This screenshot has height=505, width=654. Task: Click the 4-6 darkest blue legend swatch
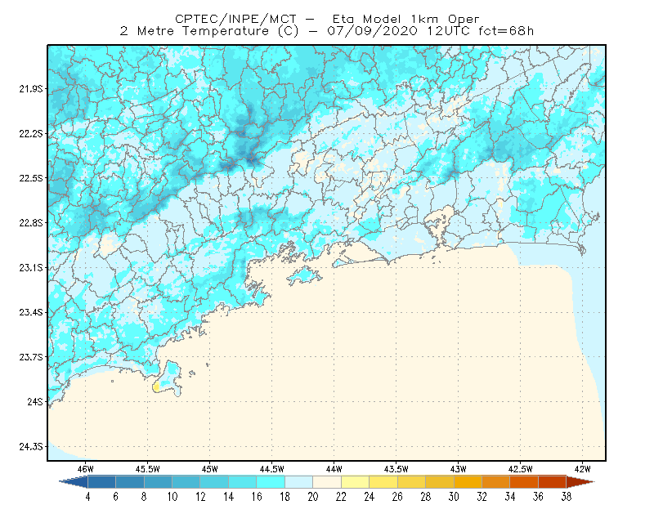pyautogui.click(x=101, y=482)
